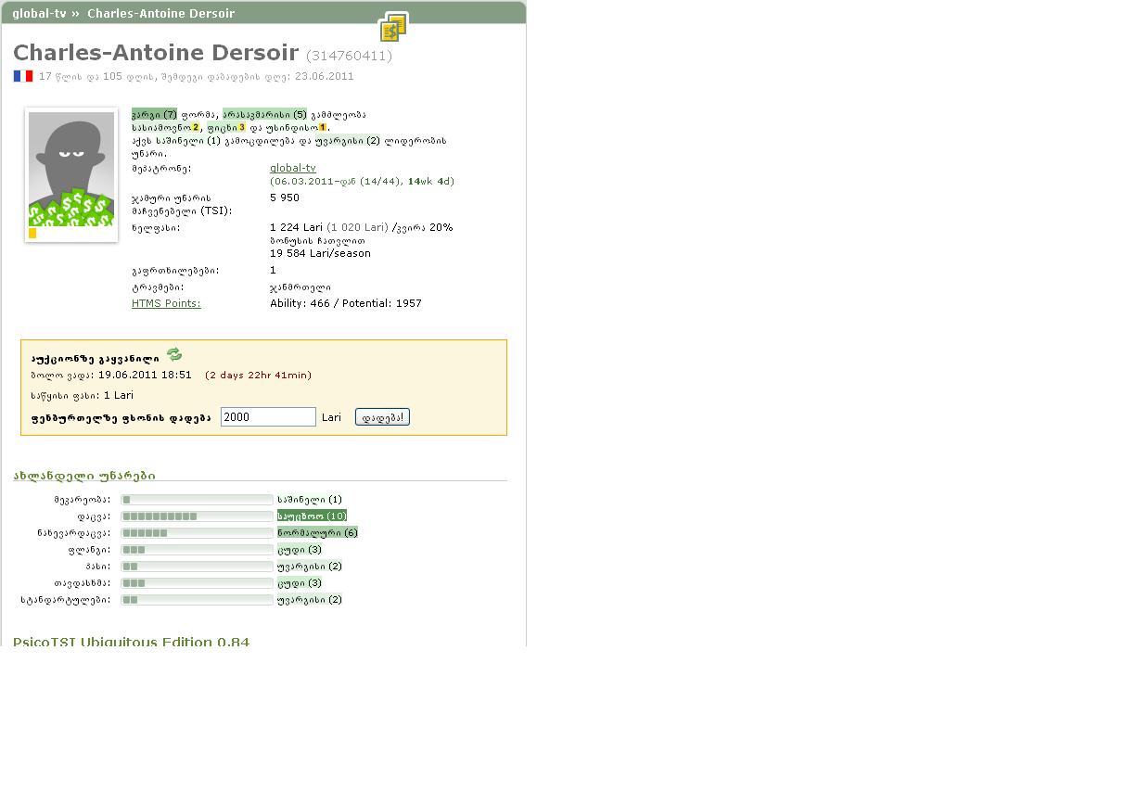Click უვარგისი (2) leadership level in description

[348, 141]
